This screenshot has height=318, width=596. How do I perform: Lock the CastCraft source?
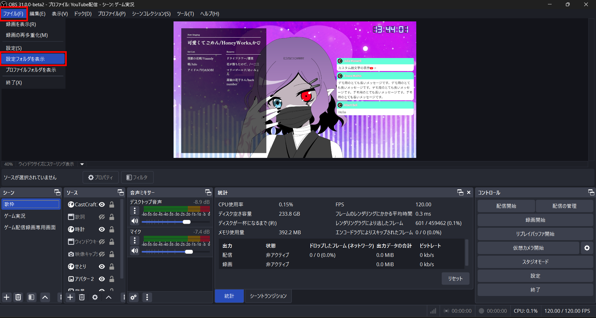click(x=112, y=204)
